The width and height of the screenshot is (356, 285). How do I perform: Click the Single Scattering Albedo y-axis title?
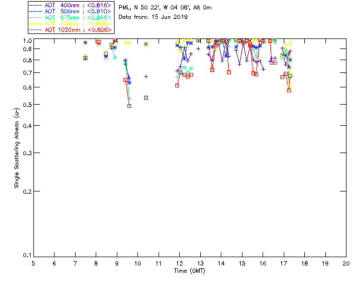click(x=17, y=149)
